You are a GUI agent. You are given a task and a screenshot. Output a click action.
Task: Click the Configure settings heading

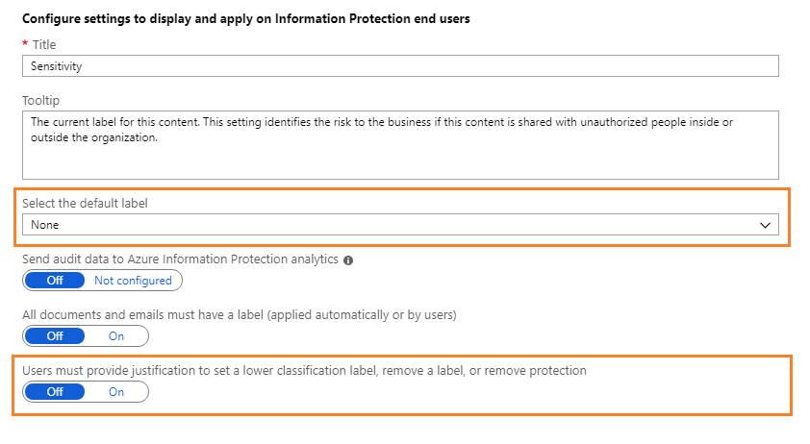[x=244, y=19]
